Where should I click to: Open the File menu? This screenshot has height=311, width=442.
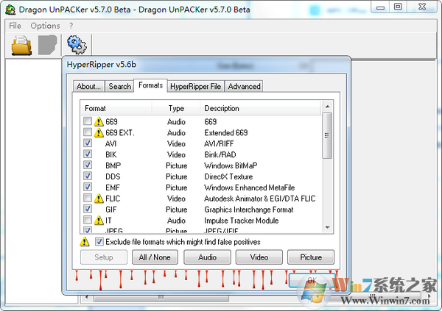click(15, 26)
